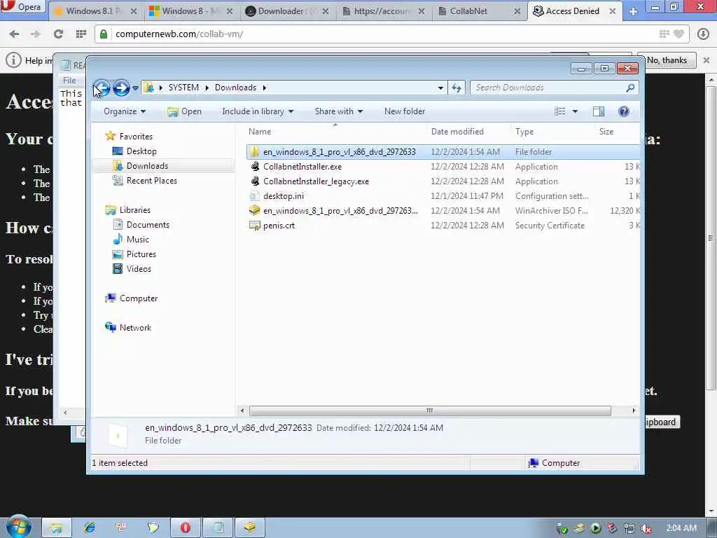Select Downloads in the navigation pane

147,165
